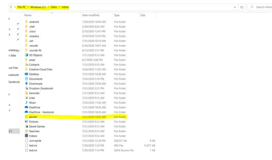Select the Documents folder icon
The width and height of the screenshot is (272, 160).
coord(26,79)
